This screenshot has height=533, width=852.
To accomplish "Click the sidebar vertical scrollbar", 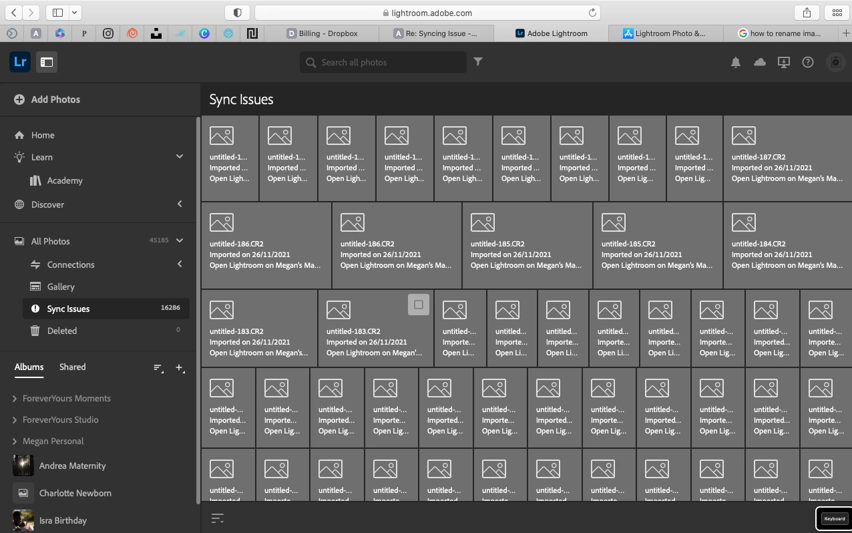I will point(198,311).
